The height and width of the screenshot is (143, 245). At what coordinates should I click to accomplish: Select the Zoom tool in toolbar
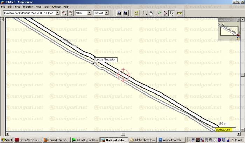pos(145,13)
